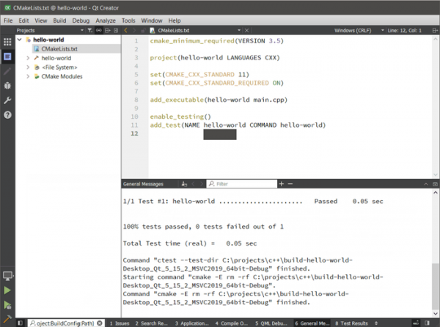Switch to Edit mode in sidebar

point(7,56)
